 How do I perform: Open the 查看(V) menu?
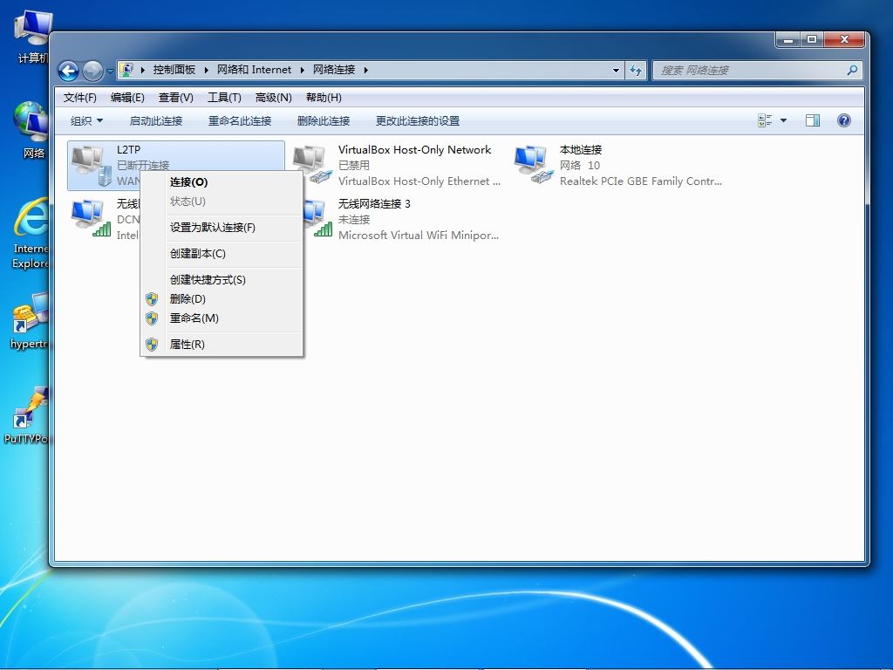click(176, 98)
